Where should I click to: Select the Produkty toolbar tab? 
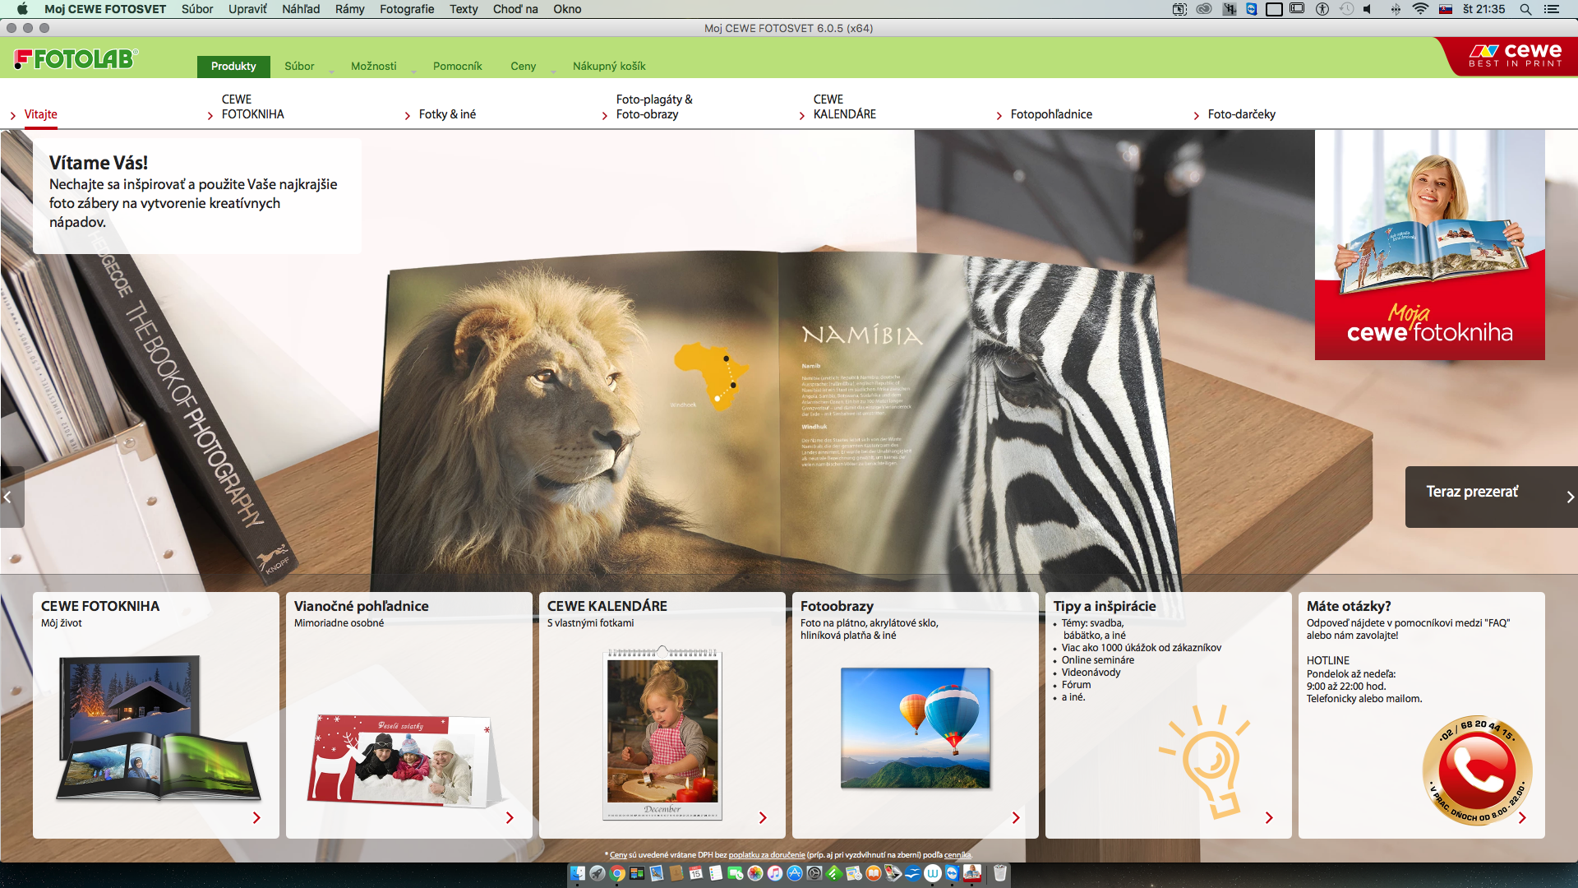coord(233,66)
